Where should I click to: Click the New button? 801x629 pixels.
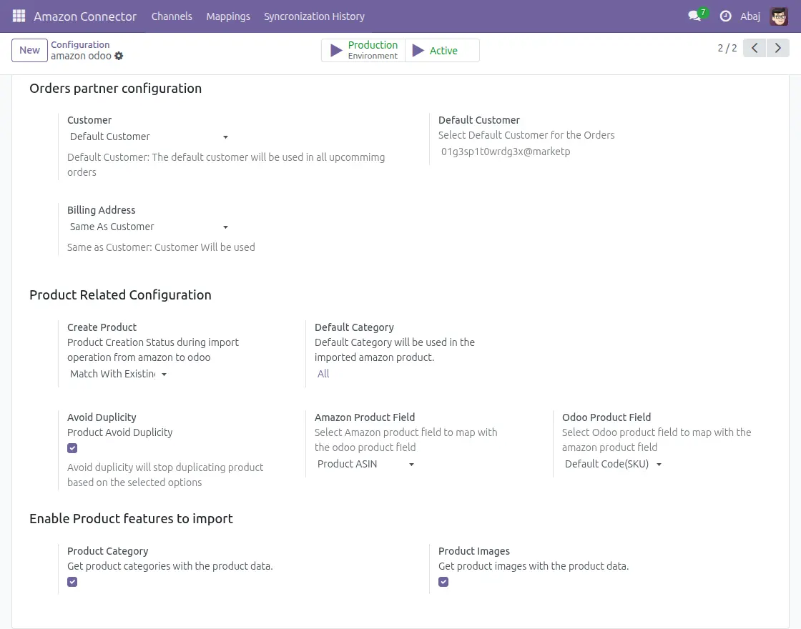[x=29, y=49]
